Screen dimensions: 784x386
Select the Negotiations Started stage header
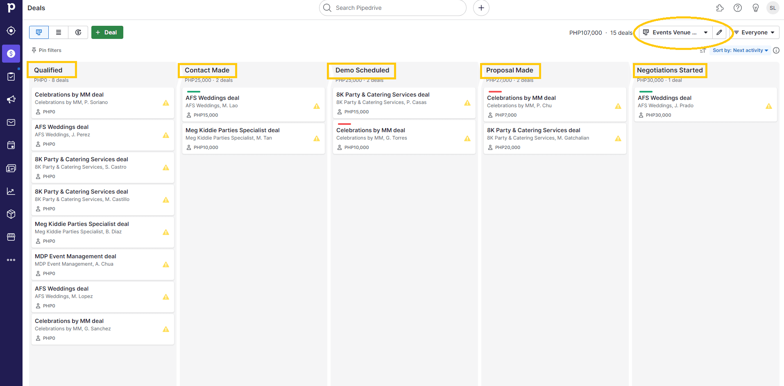[670, 70]
